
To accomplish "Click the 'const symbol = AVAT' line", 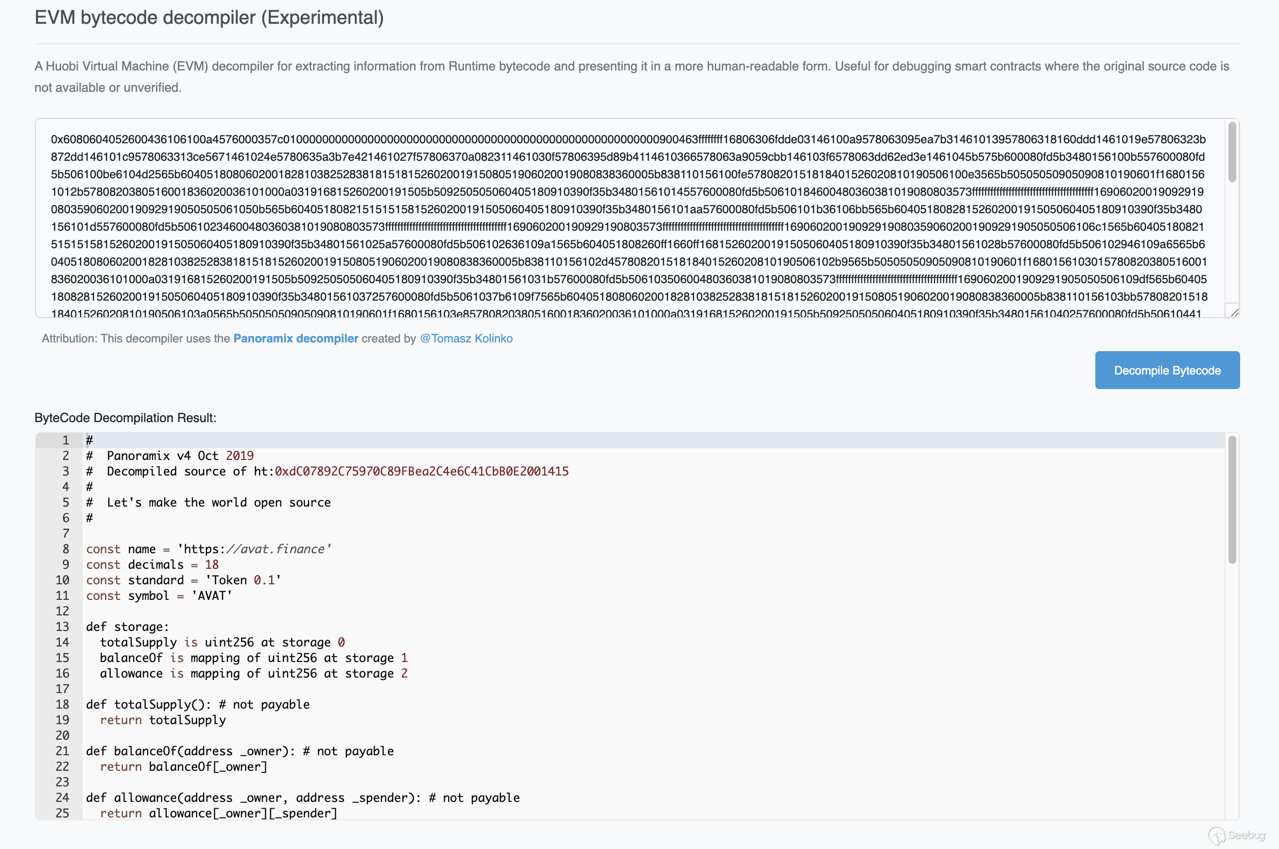I will (x=159, y=595).
